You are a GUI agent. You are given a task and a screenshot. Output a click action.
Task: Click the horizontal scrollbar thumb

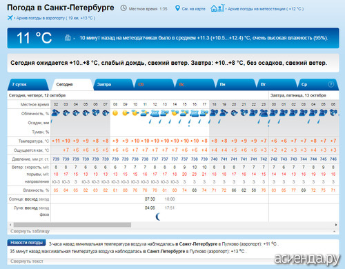pos(72,225)
